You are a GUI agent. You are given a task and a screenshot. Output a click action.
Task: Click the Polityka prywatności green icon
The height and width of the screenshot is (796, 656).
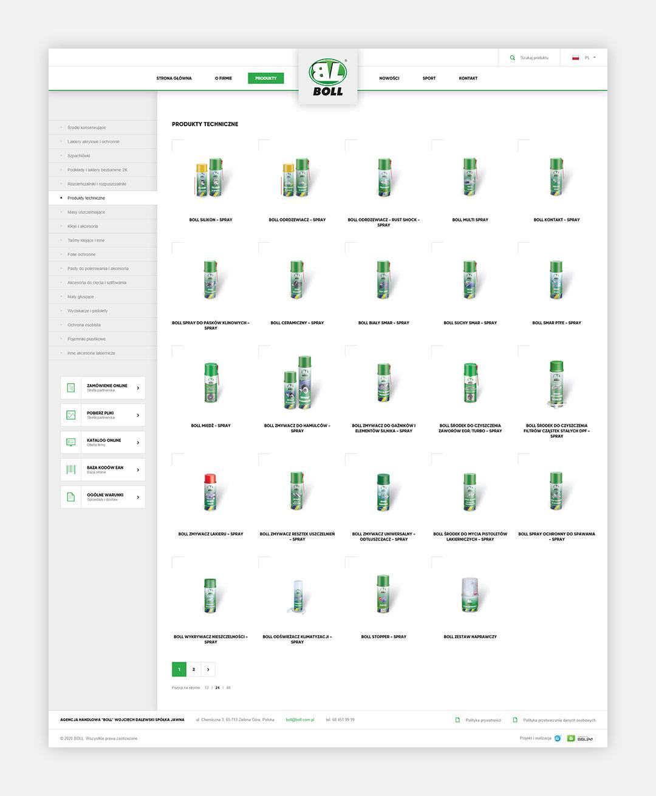(458, 719)
